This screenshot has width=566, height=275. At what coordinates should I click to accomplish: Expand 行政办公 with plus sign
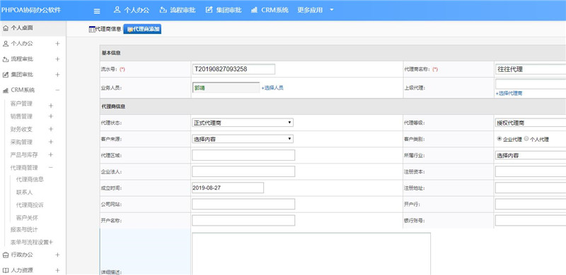pyautogui.click(x=57, y=255)
